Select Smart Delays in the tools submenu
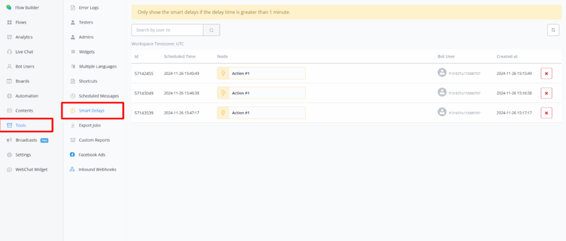 (92, 111)
